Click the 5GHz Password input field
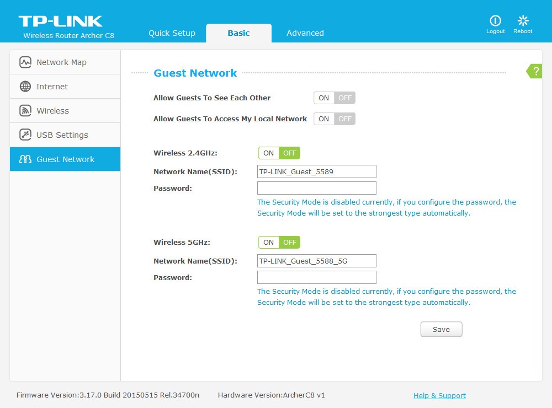This screenshot has height=408, width=552. [x=317, y=277]
